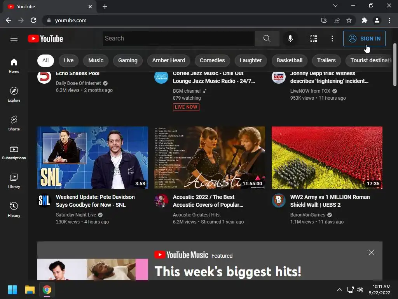Open title Weekend Update: Pete Davidson Says Goodbye

[x=95, y=201]
